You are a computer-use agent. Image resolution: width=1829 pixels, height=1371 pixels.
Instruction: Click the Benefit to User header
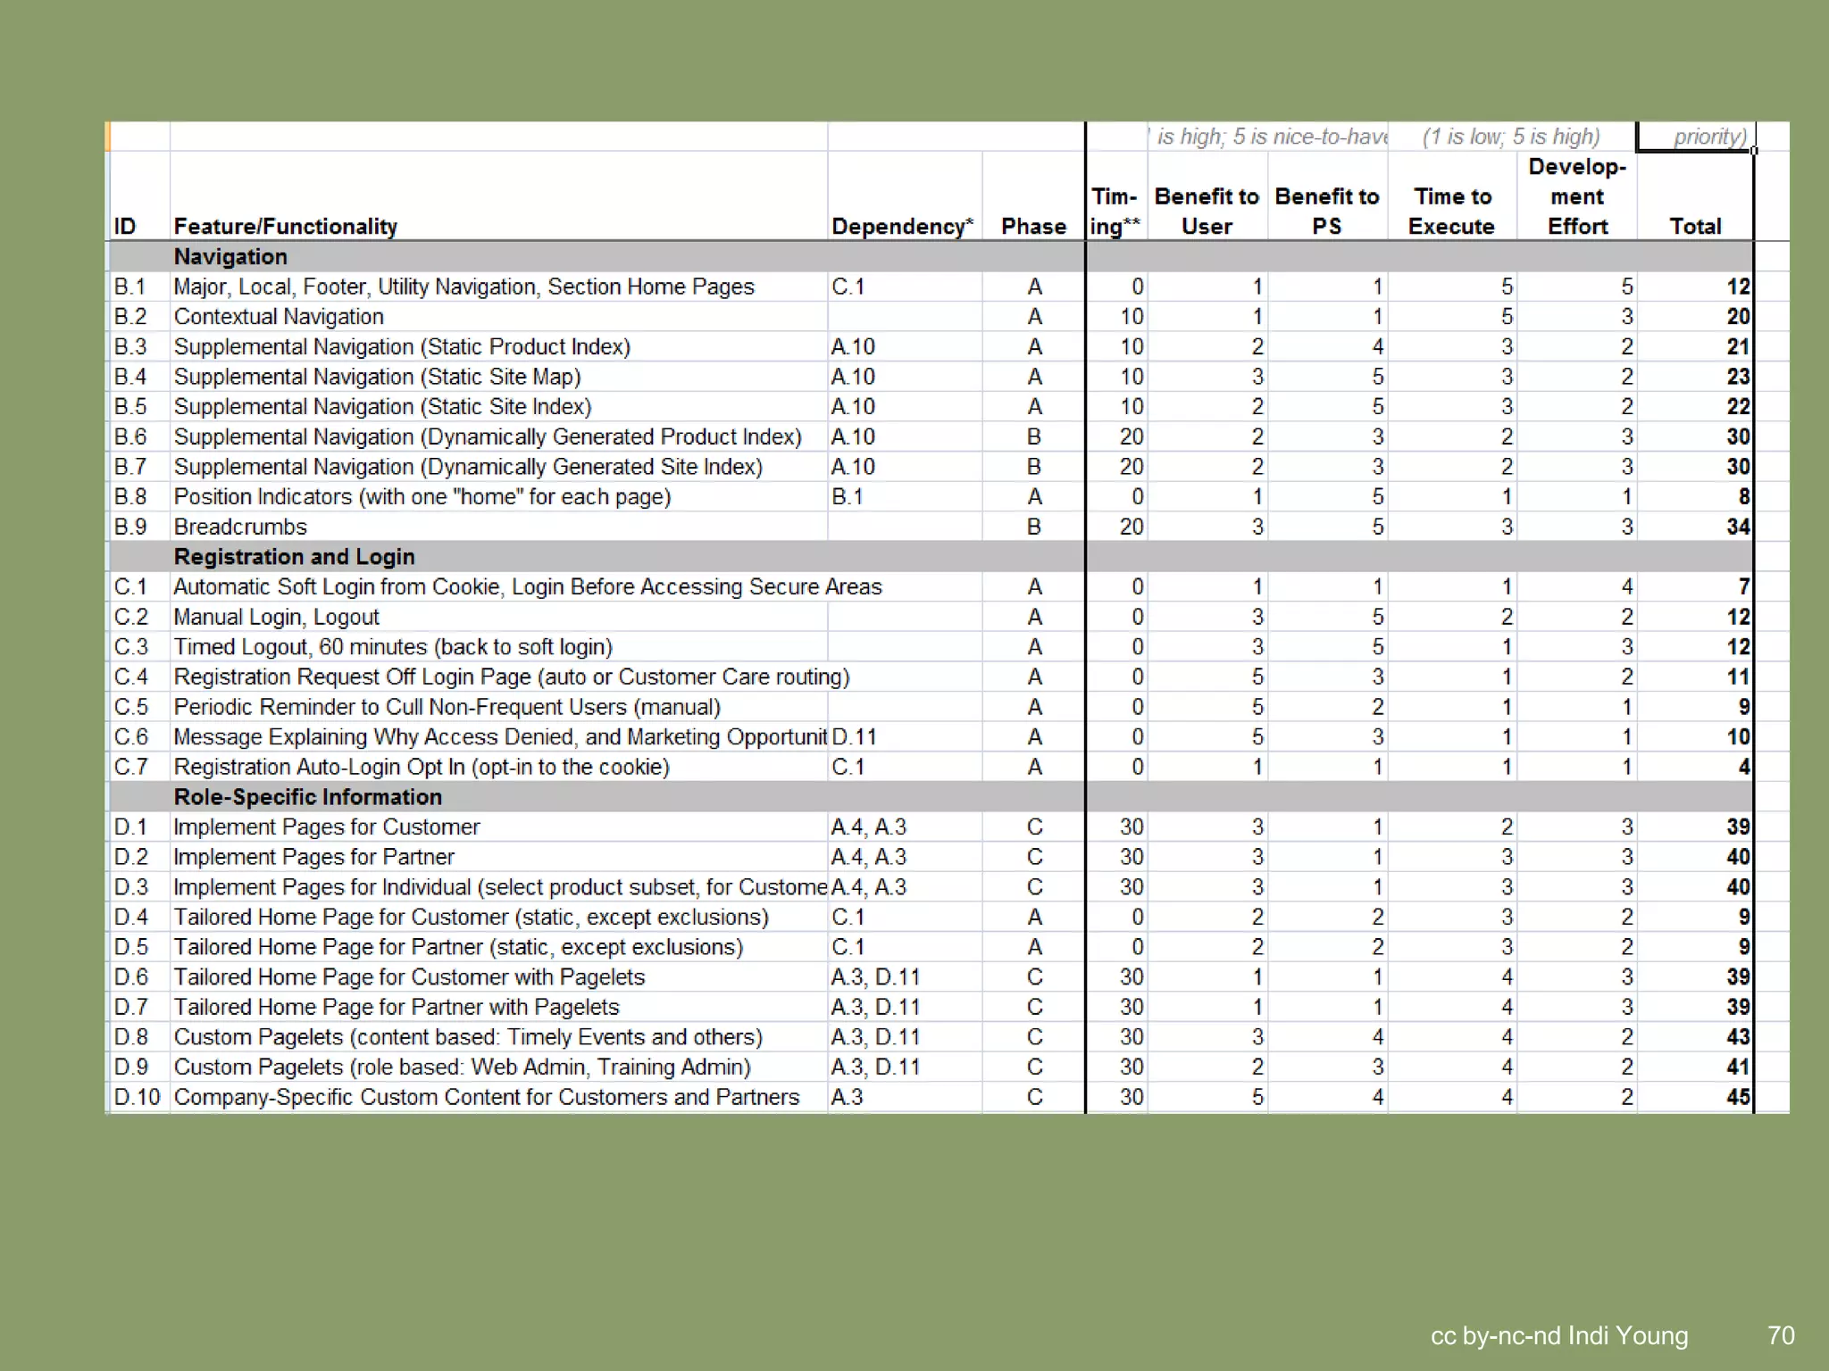coord(1207,211)
